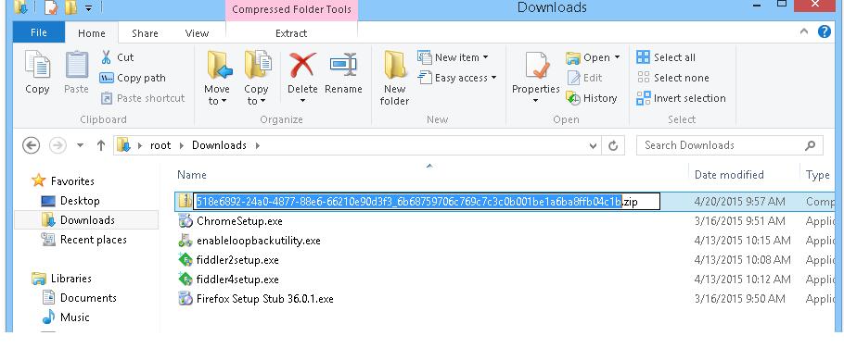This screenshot has width=844, height=348.
Task: Click Invert selection
Action: (681, 98)
